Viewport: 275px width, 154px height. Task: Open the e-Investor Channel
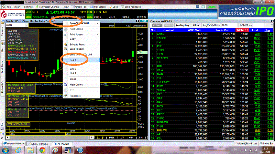pyautogui.click(x=48, y=7)
